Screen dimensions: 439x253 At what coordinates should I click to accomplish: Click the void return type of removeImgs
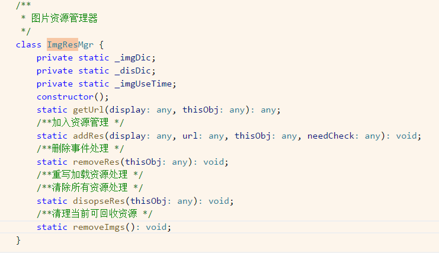pos(156,228)
